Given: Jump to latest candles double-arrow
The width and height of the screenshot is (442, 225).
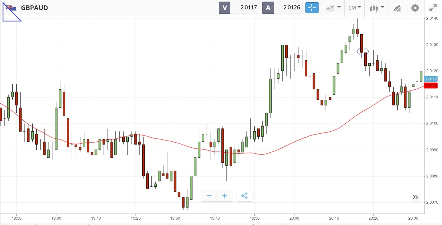Looking at the screenshot, I should point(415,197).
